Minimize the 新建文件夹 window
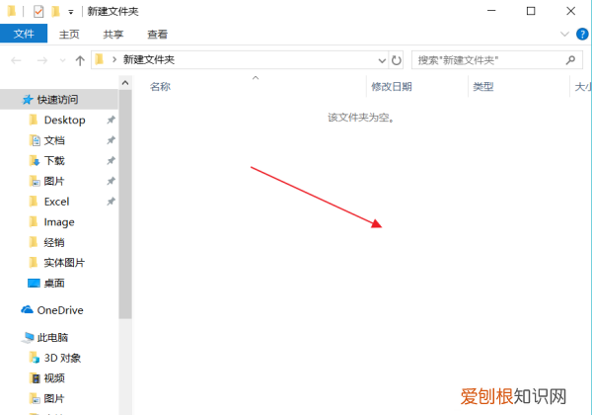 click(491, 11)
